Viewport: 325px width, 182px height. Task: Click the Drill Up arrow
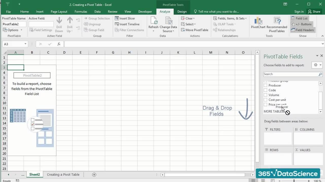point(70,25)
